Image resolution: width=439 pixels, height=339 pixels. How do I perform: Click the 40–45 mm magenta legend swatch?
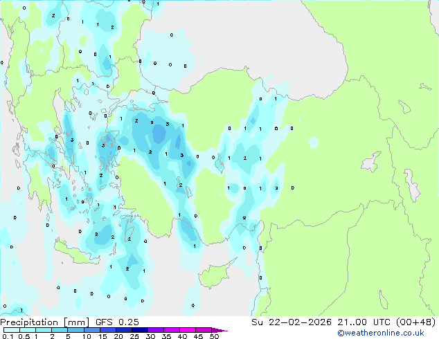click(188, 330)
